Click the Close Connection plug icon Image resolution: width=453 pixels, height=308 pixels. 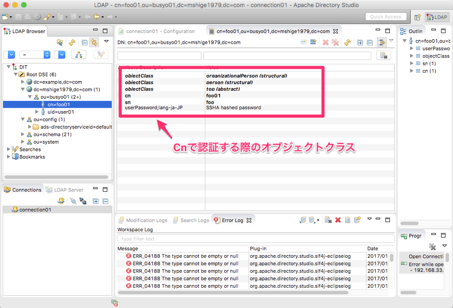pos(83,201)
